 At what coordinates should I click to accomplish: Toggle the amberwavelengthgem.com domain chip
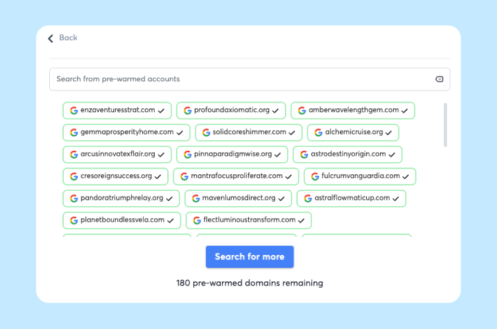pyautogui.click(x=353, y=111)
